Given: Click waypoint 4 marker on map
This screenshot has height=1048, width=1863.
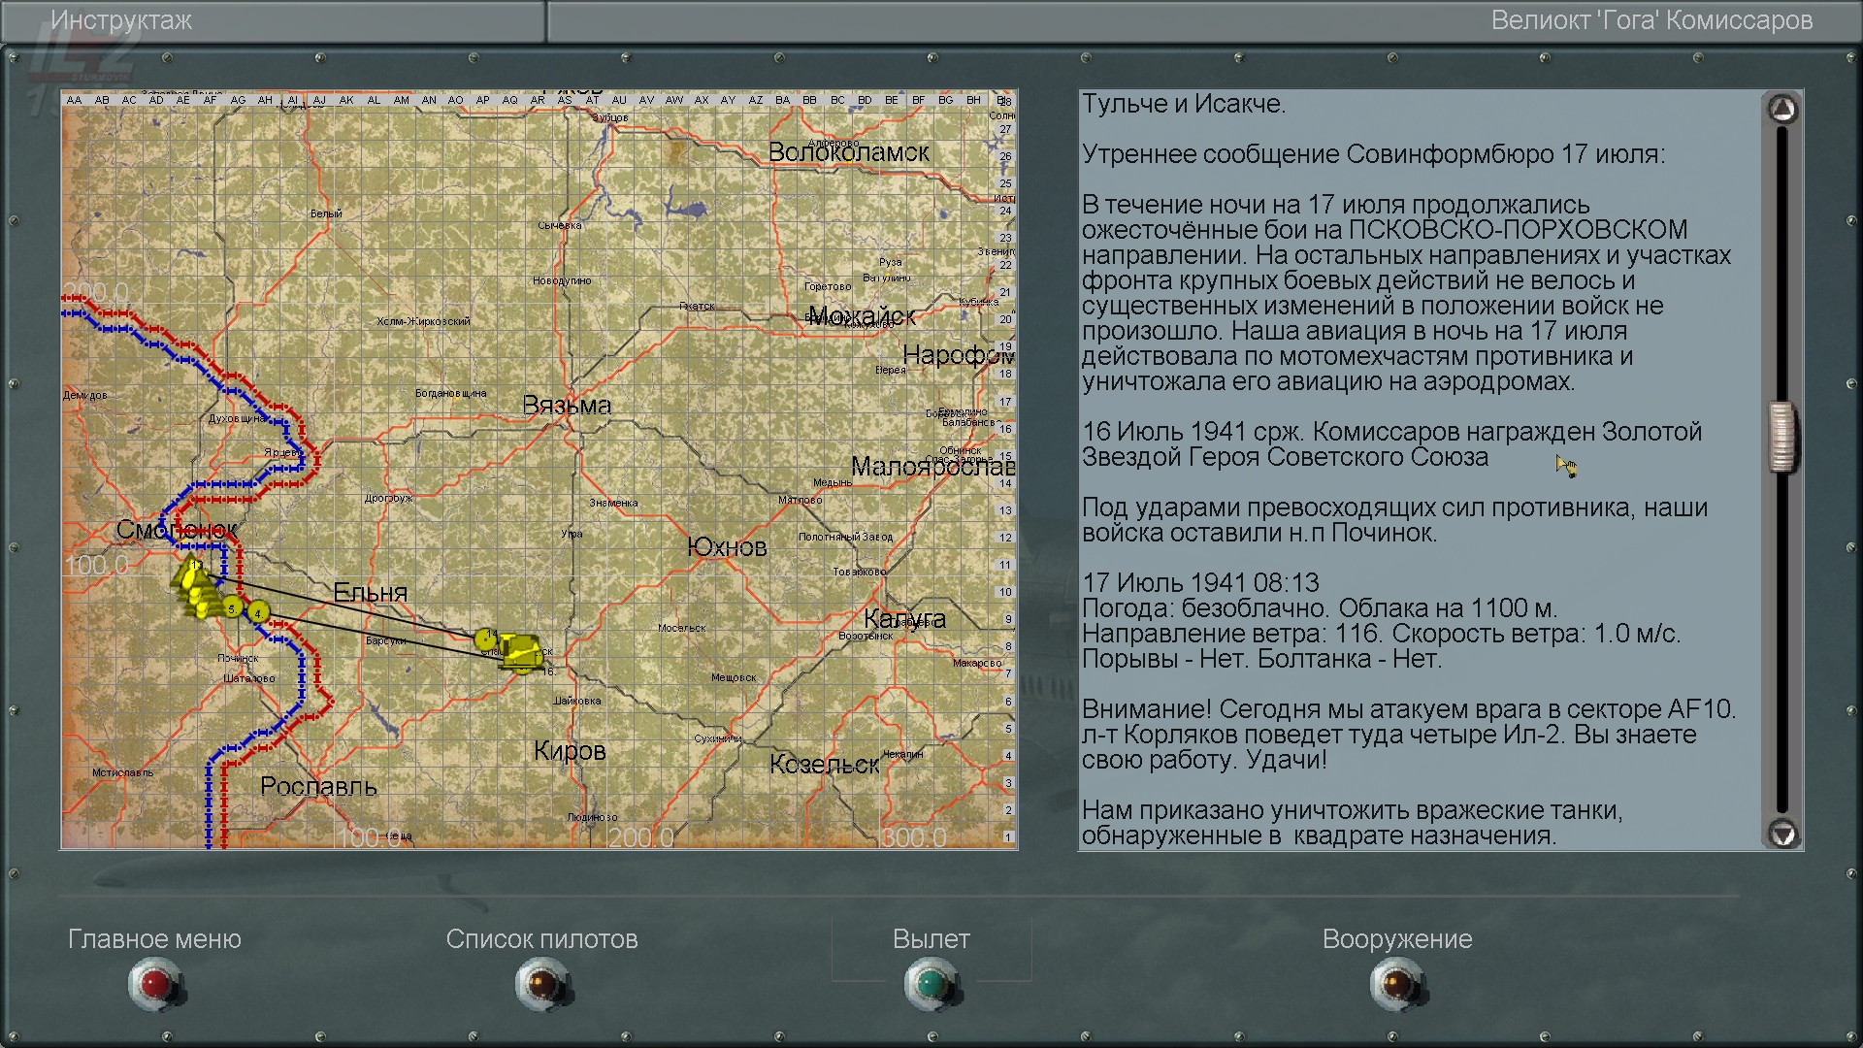Looking at the screenshot, I should tap(258, 612).
